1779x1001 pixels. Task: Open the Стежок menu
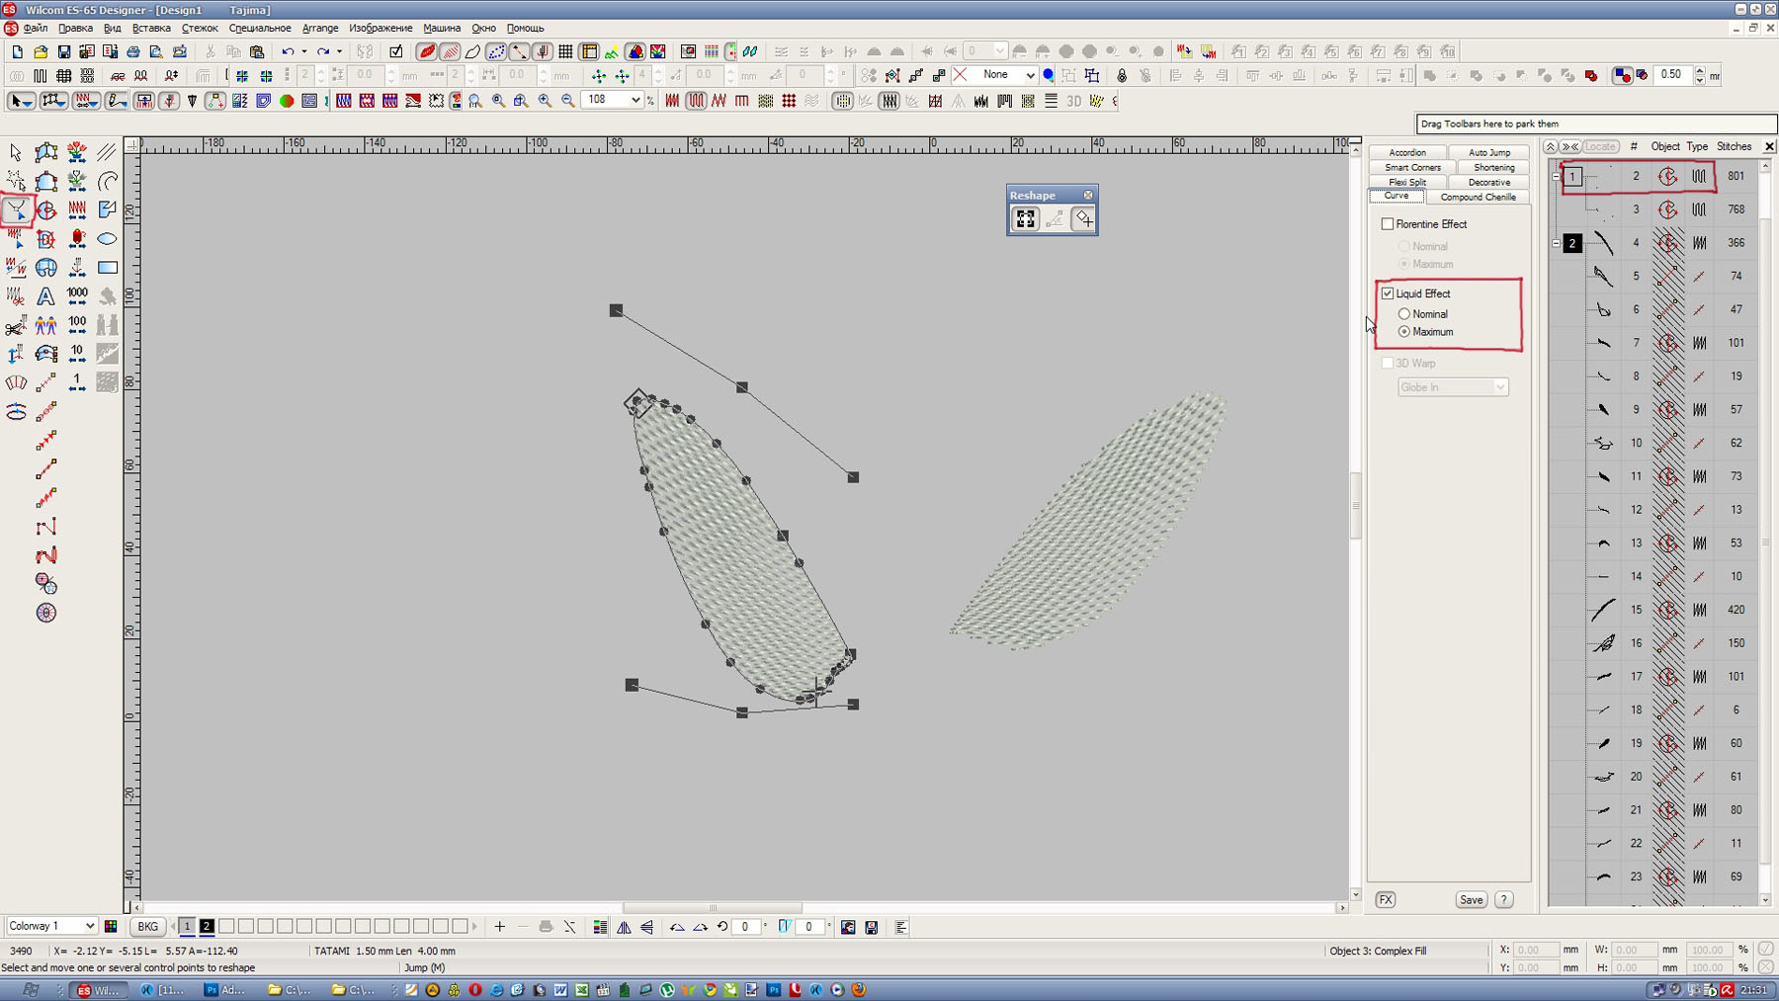(x=199, y=28)
